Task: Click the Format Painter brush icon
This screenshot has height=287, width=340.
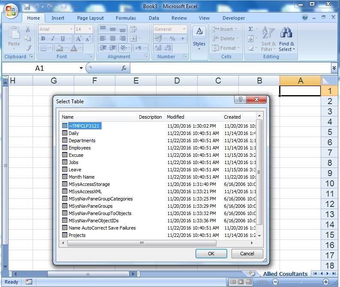Action: 28,48
